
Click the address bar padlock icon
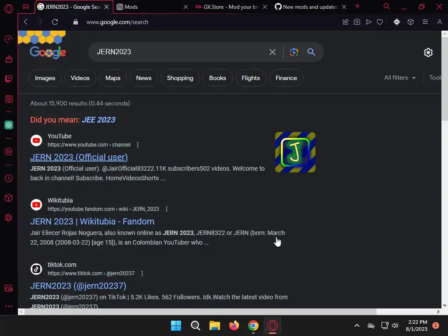(x=75, y=22)
